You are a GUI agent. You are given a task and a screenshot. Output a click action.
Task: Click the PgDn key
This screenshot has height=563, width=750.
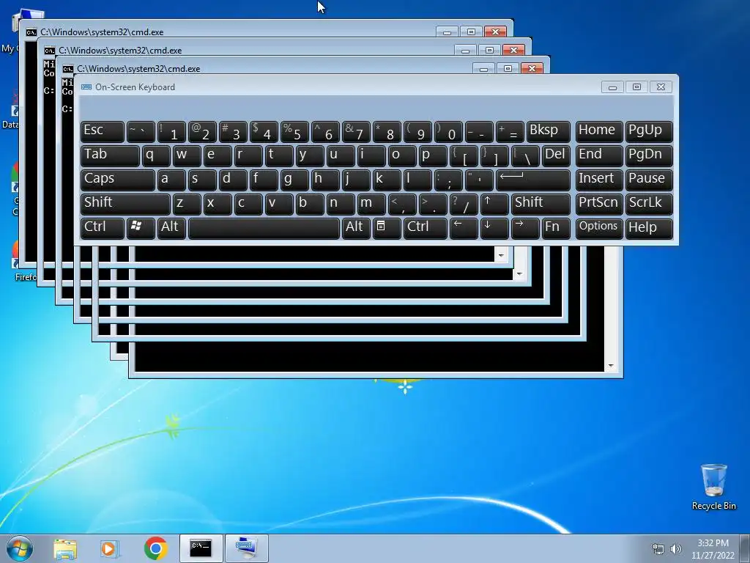click(649, 155)
